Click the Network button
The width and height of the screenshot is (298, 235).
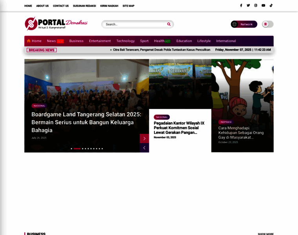(x=244, y=24)
